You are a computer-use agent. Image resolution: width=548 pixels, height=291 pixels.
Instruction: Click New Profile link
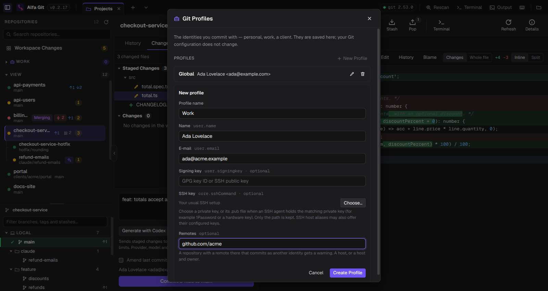(352, 58)
